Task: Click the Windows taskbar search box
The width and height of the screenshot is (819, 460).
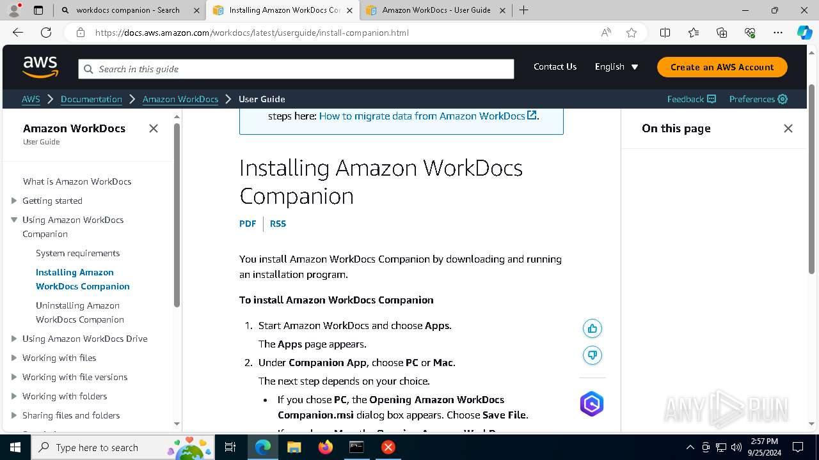Action: point(122,447)
